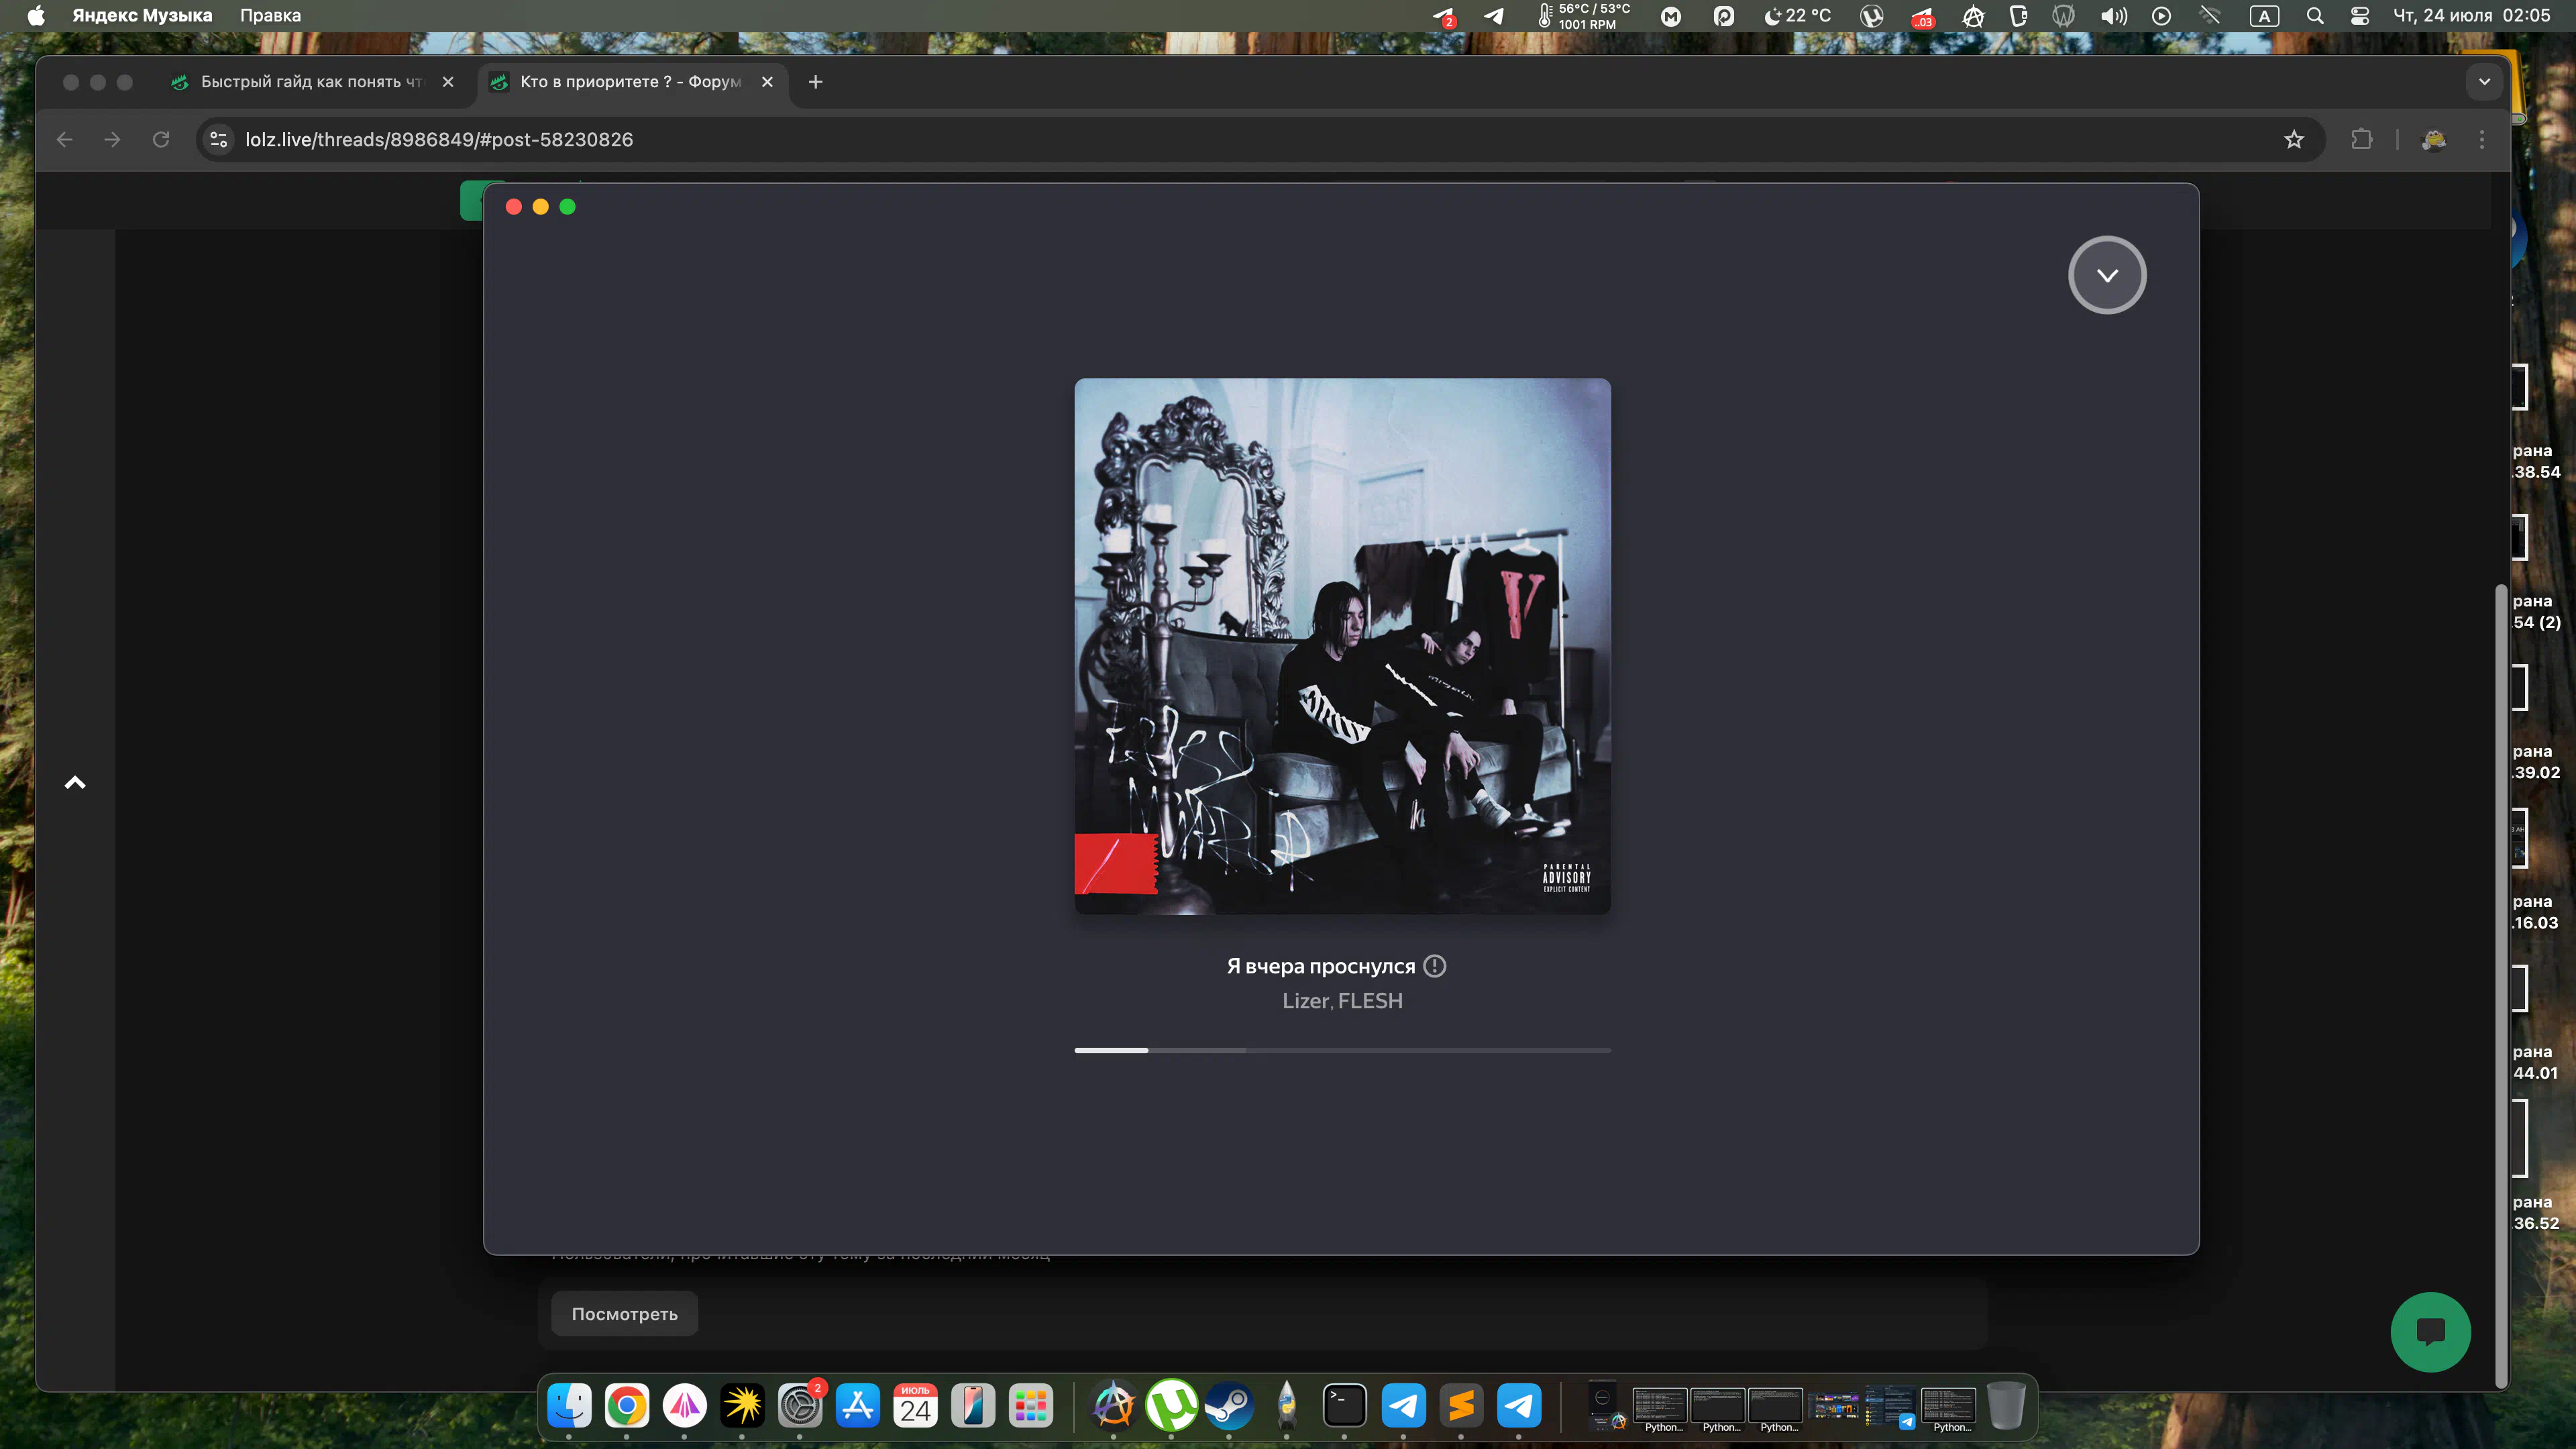Open the browser profile avatar

tap(2433, 139)
